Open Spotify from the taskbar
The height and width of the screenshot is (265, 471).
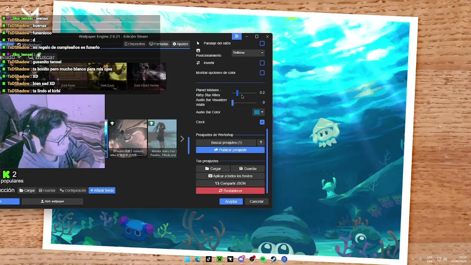[263, 259]
